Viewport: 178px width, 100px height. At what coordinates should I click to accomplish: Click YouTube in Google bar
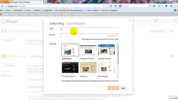(x=41, y=14)
